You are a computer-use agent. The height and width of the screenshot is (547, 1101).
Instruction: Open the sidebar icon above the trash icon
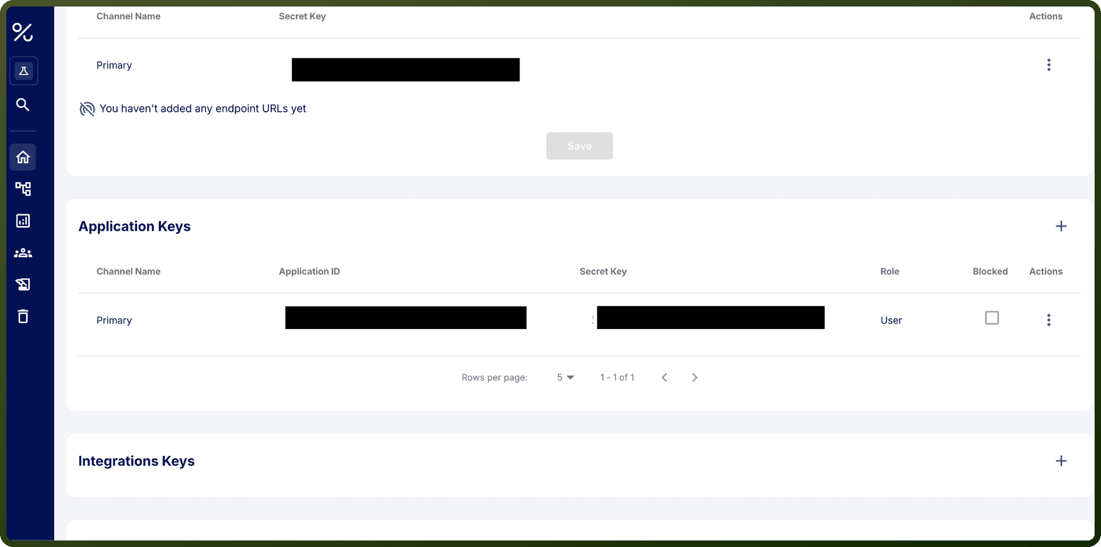pyautogui.click(x=23, y=284)
